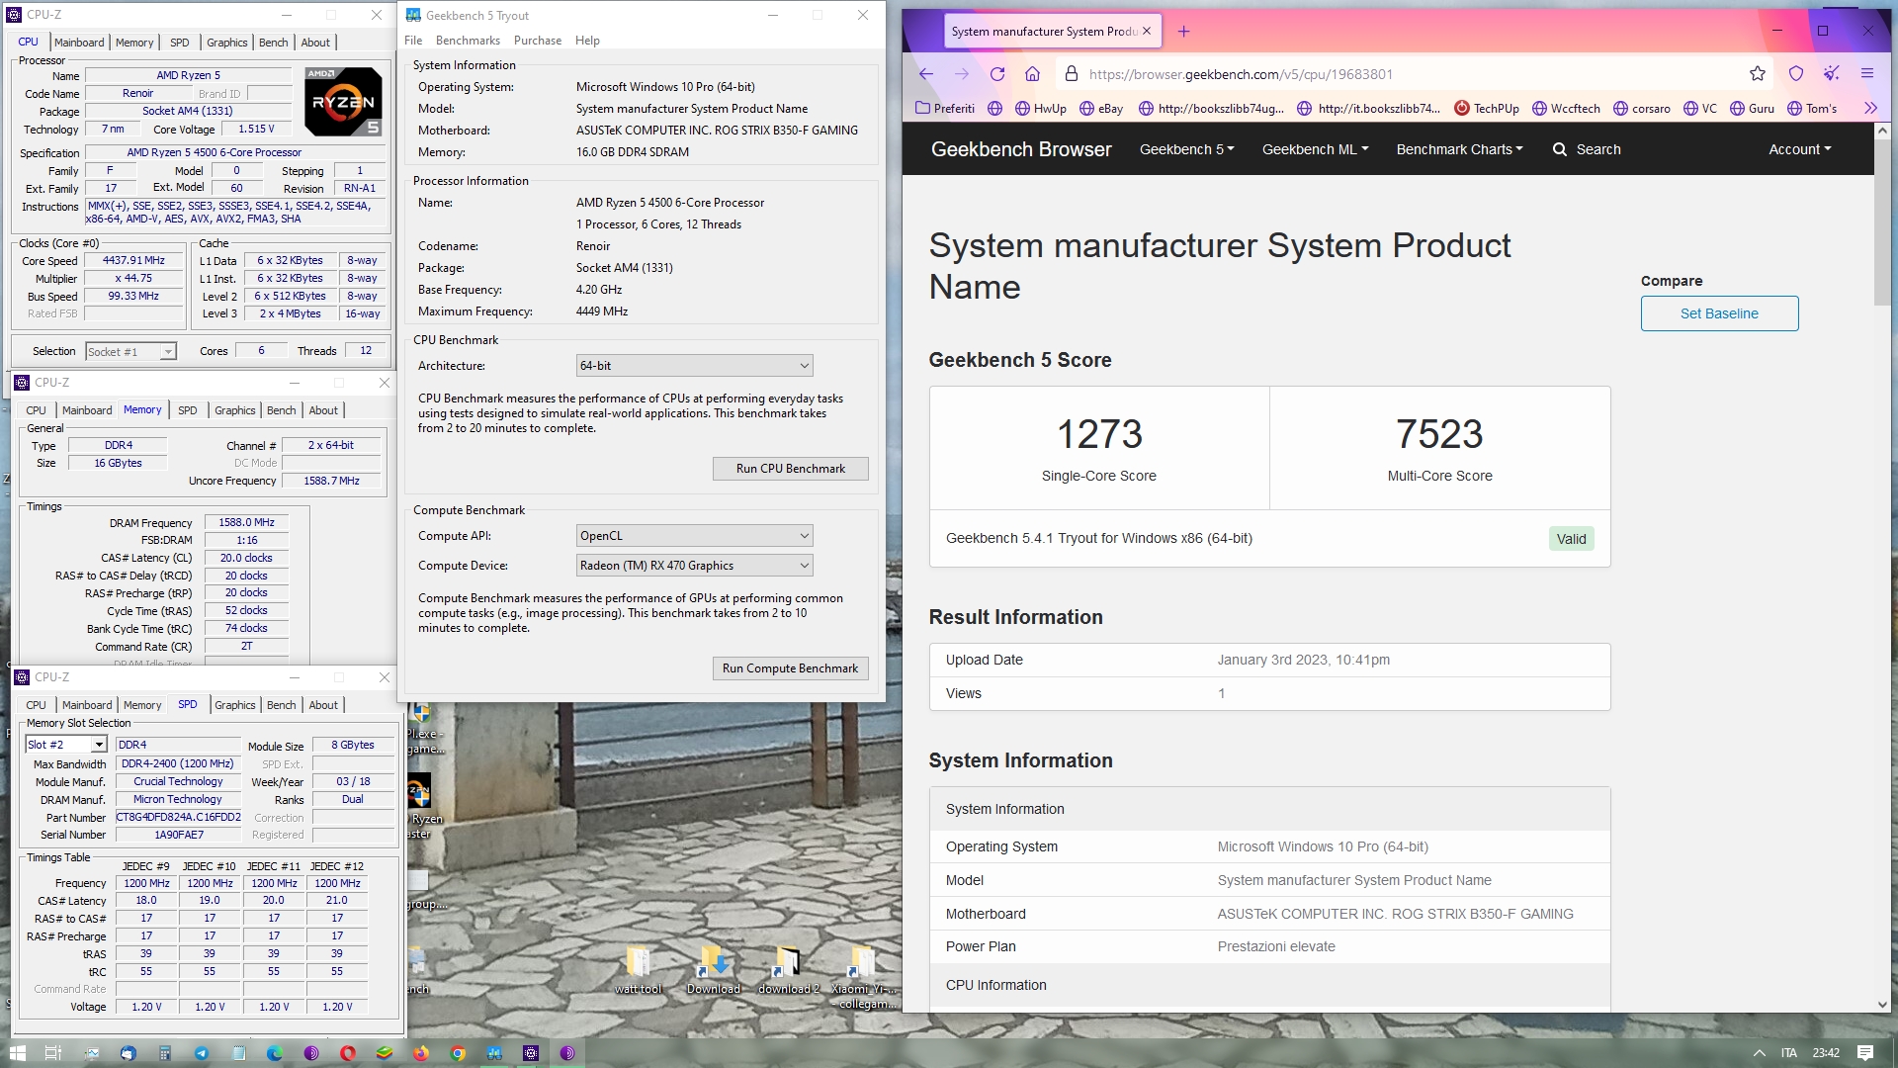Screen dimensions: 1898x1068
Task: Click the Upload Date value January 3rd 2023
Action: tap(1303, 660)
